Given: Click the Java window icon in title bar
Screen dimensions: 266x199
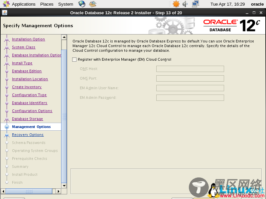Looking at the screenshot, I should [x=5, y=13].
